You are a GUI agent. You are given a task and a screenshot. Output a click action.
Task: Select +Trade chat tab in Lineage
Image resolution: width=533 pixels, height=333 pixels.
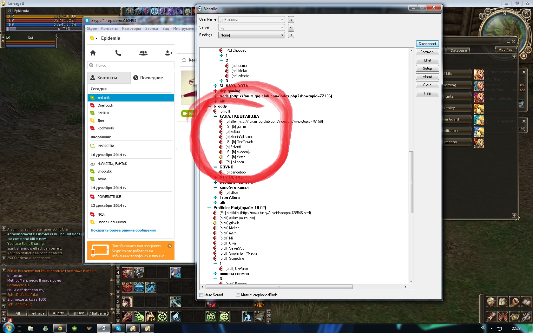coord(38,313)
